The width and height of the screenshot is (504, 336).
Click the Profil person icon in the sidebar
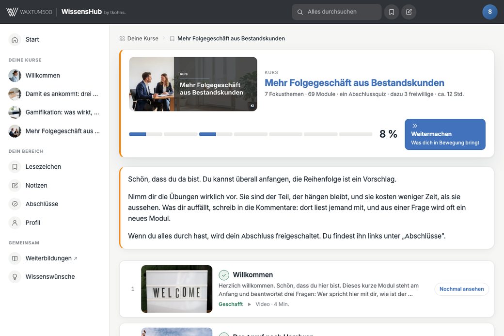point(15,223)
